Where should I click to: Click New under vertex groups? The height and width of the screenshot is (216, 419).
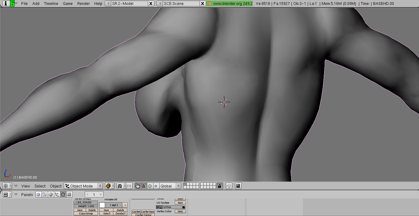click(80, 210)
